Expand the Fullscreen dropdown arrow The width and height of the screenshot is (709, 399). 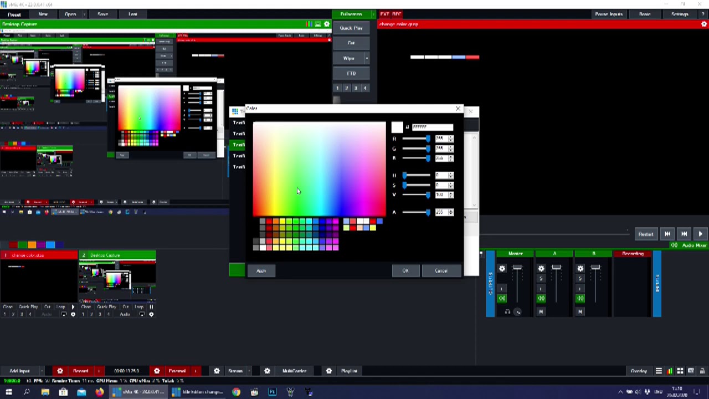[373, 14]
